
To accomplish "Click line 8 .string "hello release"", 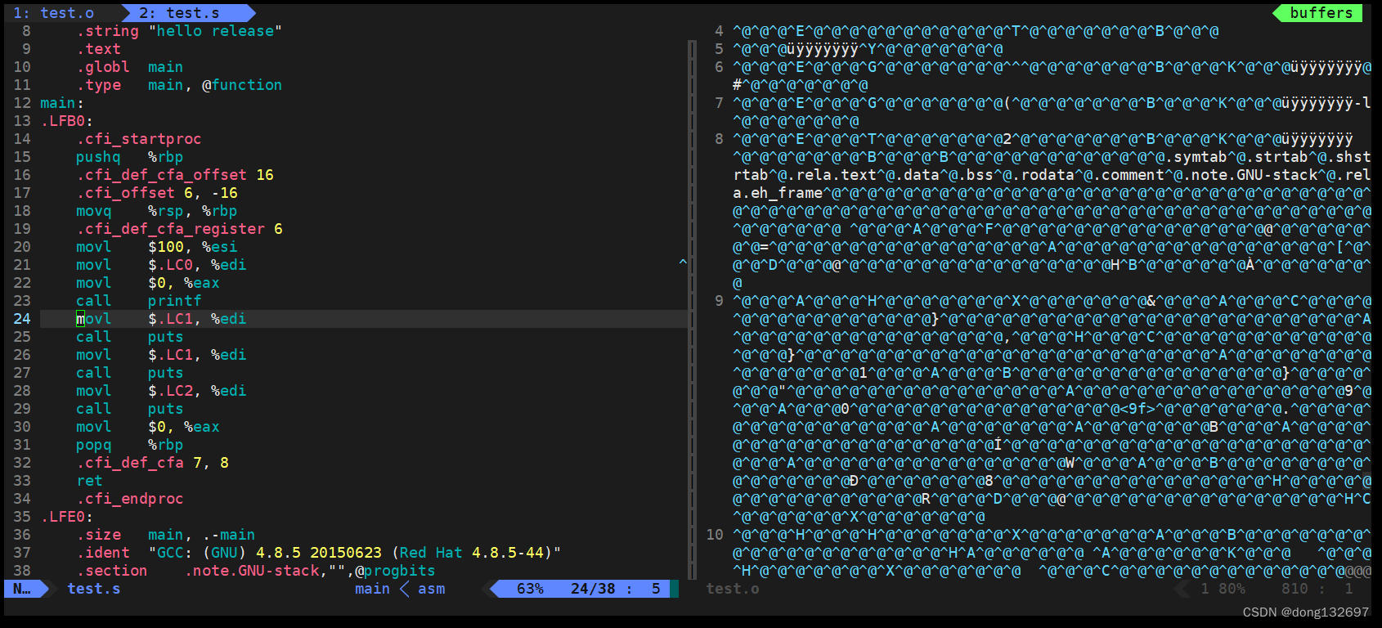I will click(179, 31).
